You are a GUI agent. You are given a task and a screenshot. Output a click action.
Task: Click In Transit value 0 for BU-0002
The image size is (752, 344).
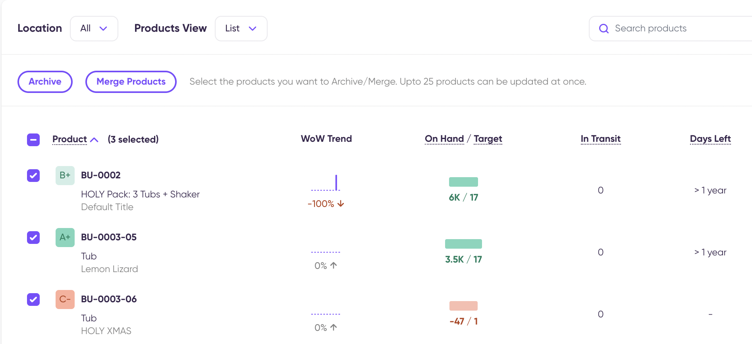point(601,190)
